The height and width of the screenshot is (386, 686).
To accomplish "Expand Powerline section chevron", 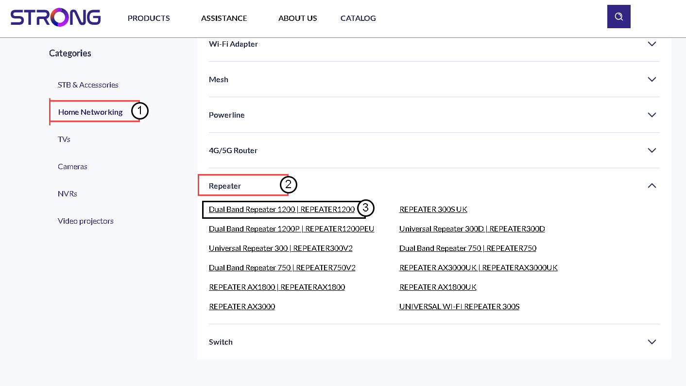I will tap(652, 115).
